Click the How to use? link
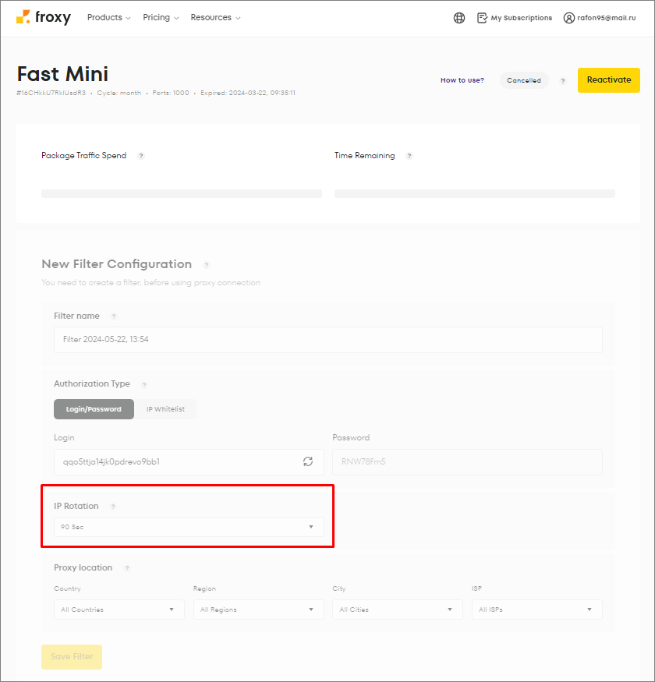 pos(462,80)
